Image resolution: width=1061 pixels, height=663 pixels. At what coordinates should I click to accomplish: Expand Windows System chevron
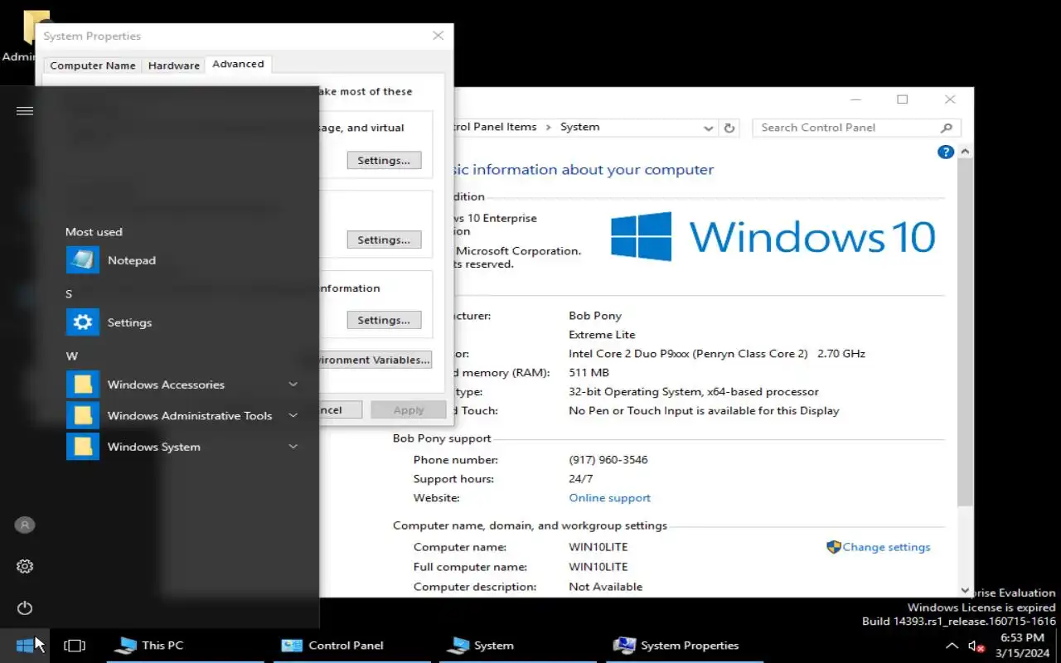point(293,447)
